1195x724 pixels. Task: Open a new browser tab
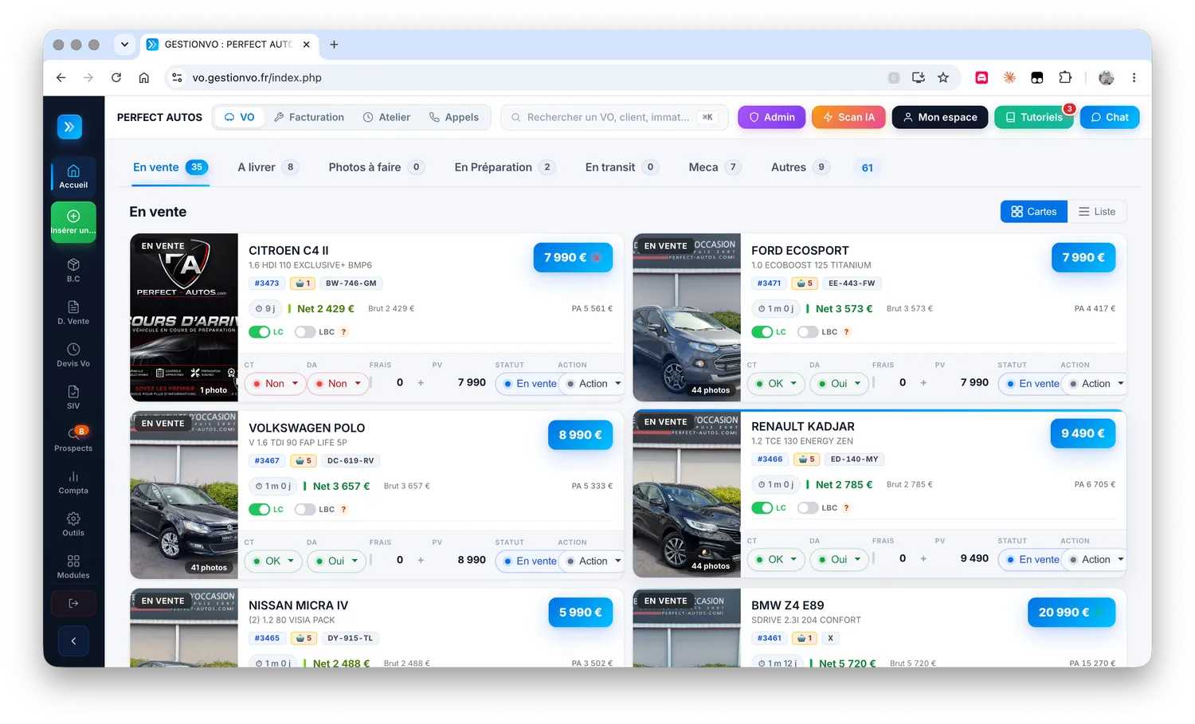coord(334,45)
